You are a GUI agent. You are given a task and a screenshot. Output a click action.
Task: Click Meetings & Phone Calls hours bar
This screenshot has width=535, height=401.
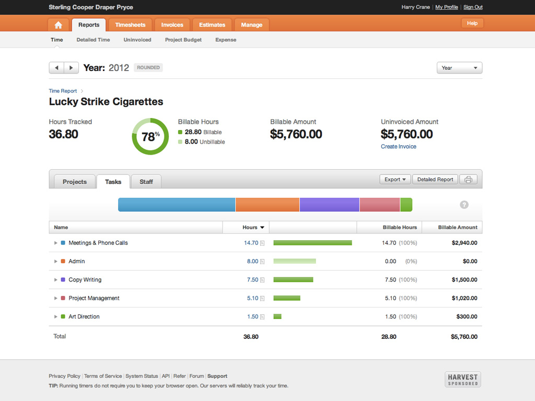click(312, 243)
